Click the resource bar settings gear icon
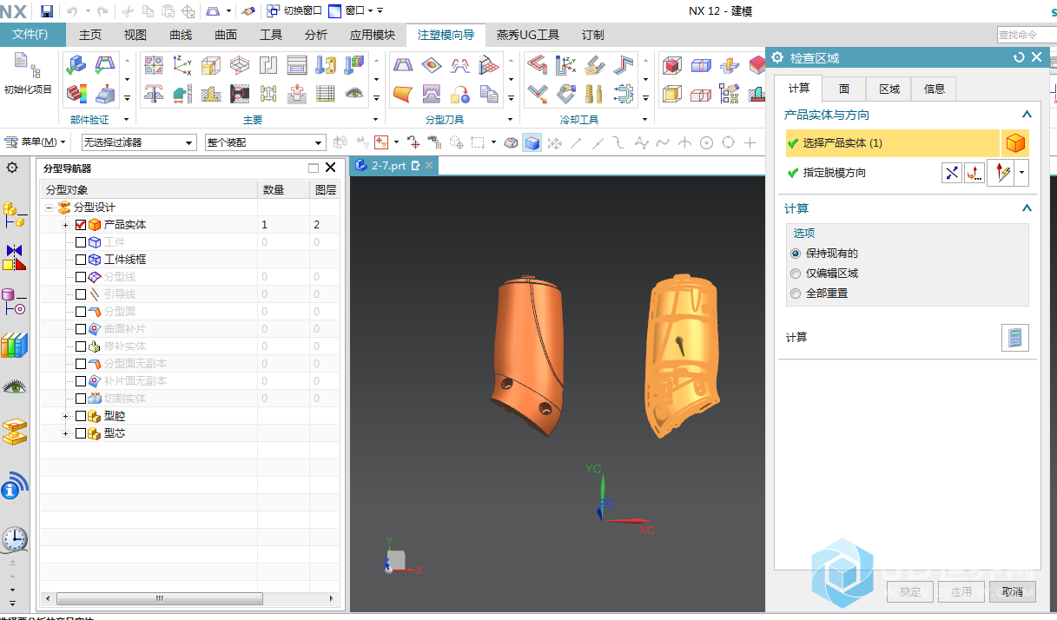 pos(12,168)
